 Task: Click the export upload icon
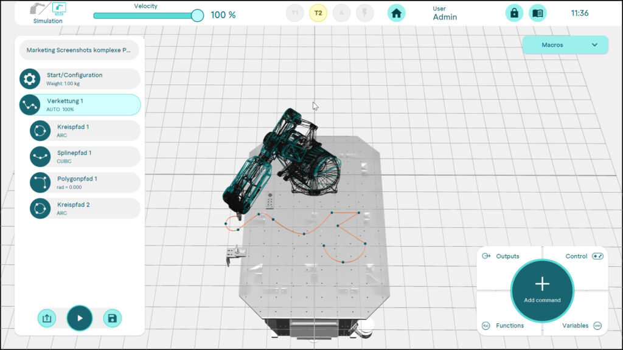coord(47,318)
